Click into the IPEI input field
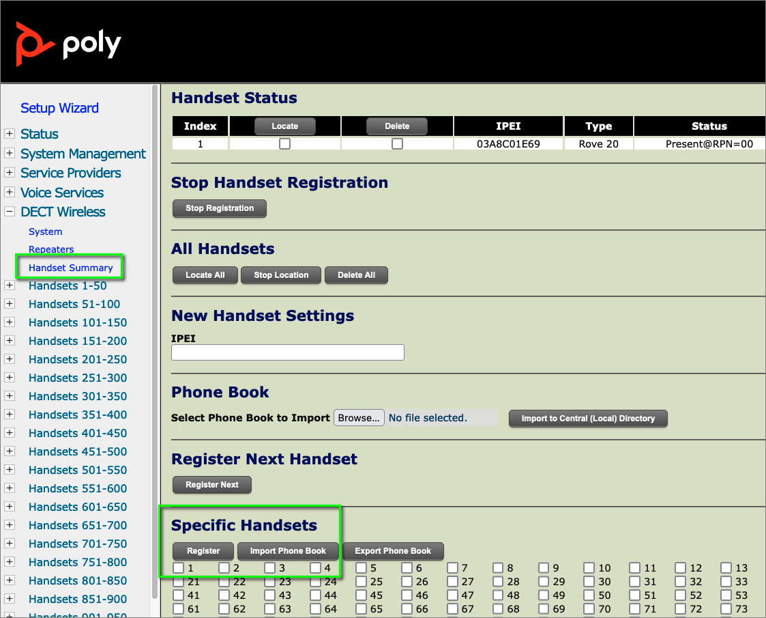This screenshot has width=766, height=618. (x=287, y=352)
